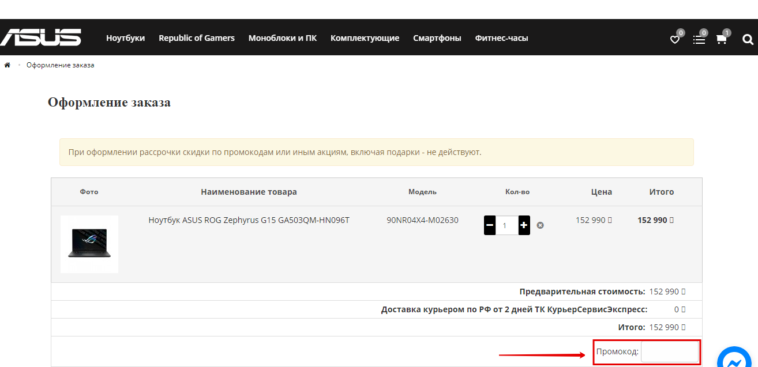Click the Оформление заказа page heading
758x367 pixels.
pos(109,103)
